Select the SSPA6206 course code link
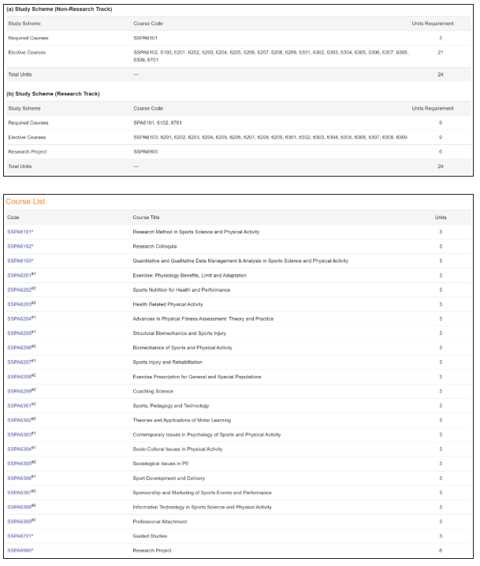 20,348
